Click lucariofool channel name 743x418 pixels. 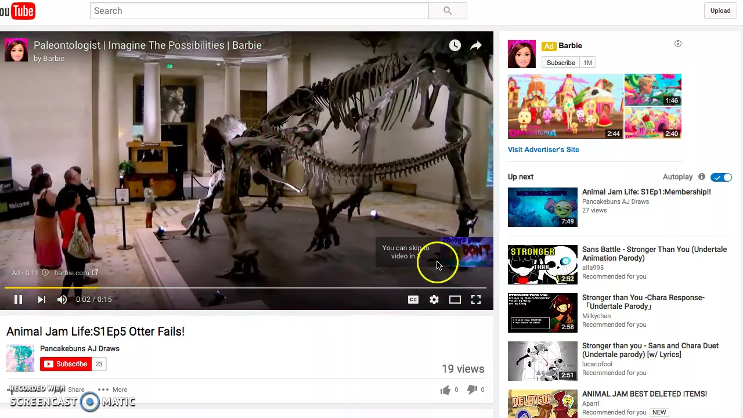tap(597, 365)
